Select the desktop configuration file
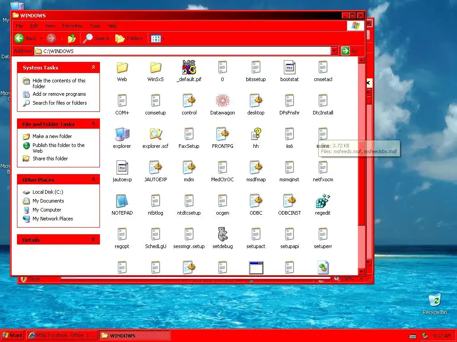 (x=256, y=101)
